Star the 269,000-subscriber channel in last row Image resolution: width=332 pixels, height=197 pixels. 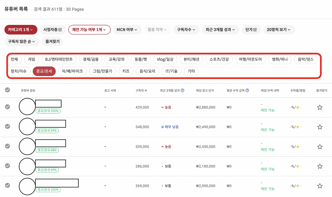[320, 186]
